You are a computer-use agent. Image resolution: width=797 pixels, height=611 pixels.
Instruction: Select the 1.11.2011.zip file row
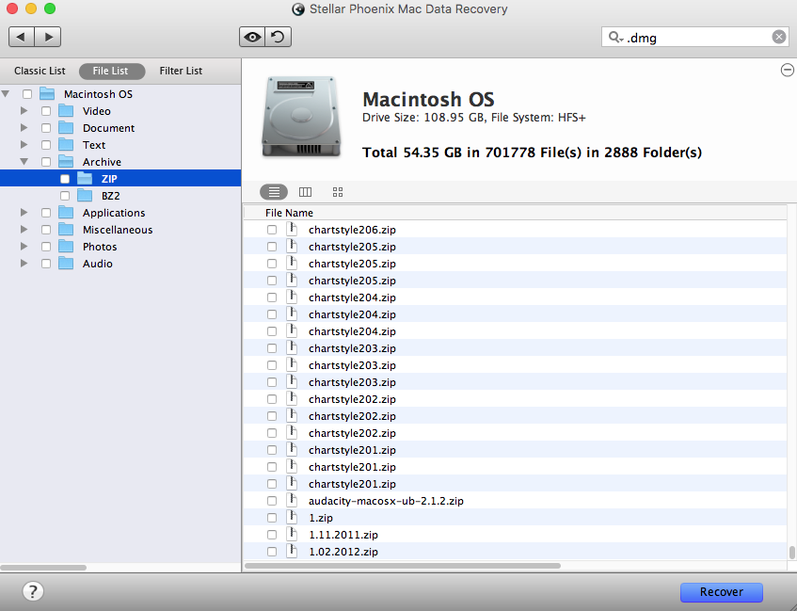point(515,535)
